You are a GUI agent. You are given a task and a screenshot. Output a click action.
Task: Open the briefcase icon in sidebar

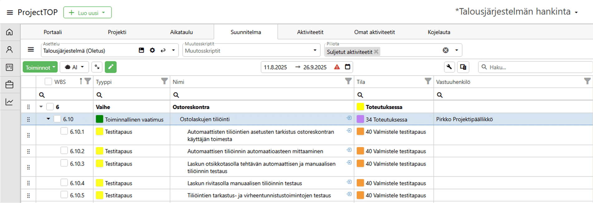tap(10, 85)
